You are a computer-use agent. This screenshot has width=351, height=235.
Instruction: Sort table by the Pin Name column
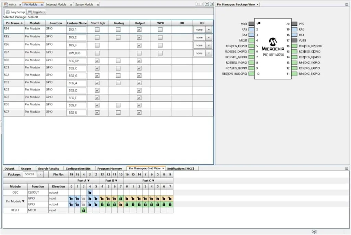[x=13, y=23]
